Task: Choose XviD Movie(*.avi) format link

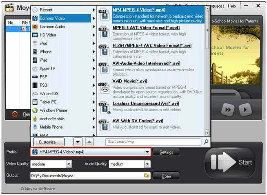Action: pyautogui.click(x=130, y=81)
